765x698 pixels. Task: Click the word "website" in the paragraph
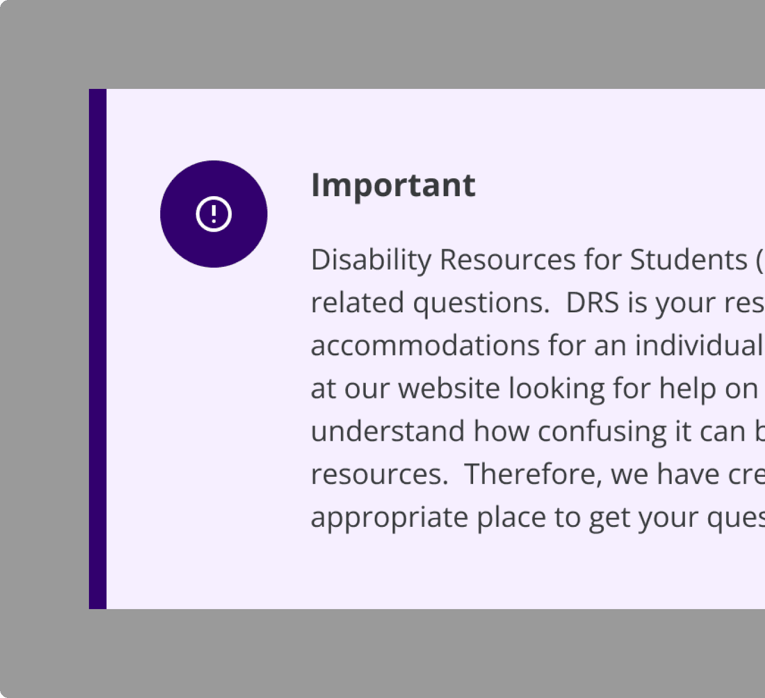[x=449, y=388]
